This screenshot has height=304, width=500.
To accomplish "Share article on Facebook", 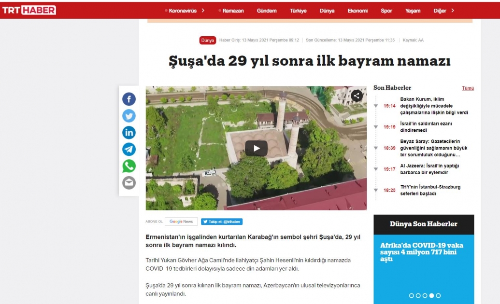I will point(129,99).
